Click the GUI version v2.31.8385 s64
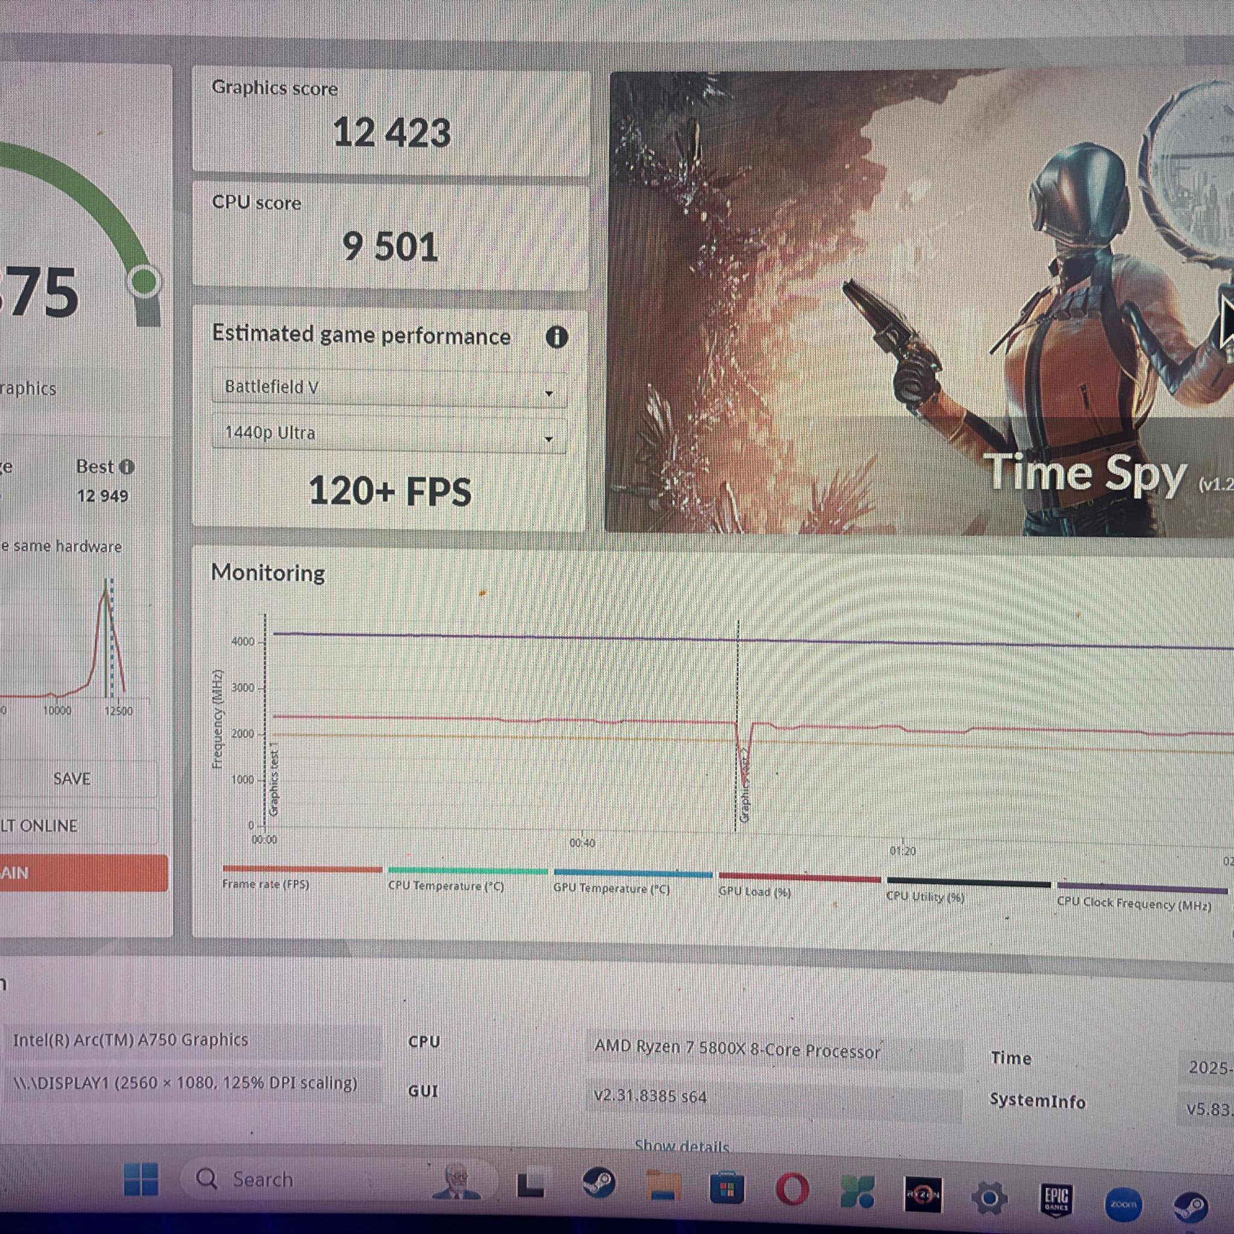The image size is (1234, 1234). [x=650, y=1096]
